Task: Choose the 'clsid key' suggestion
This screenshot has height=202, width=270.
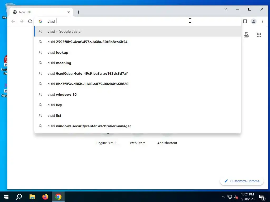Action: tap(138, 105)
